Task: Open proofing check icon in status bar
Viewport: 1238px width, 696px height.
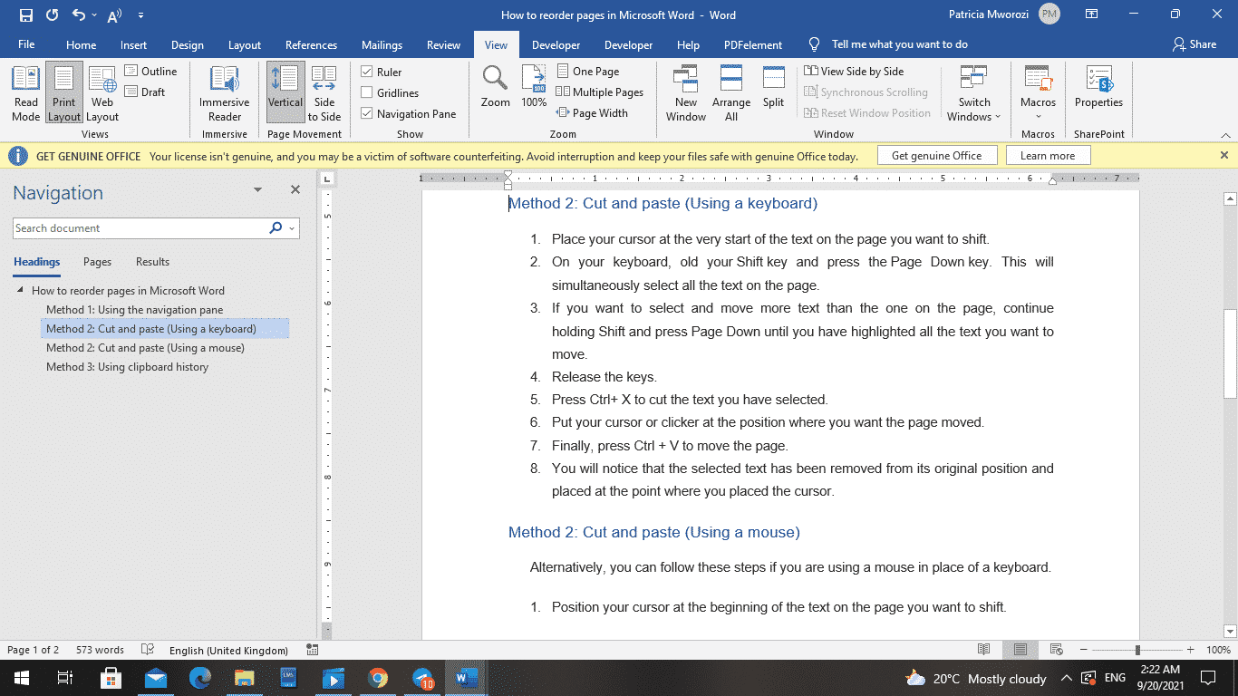Action: (x=148, y=650)
